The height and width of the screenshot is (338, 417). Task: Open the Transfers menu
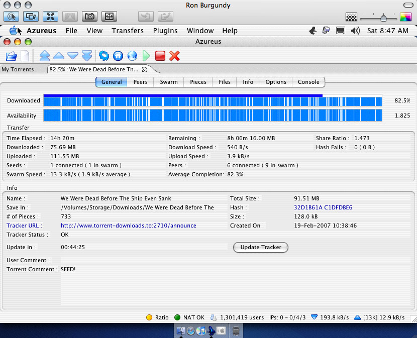pyautogui.click(x=128, y=31)
